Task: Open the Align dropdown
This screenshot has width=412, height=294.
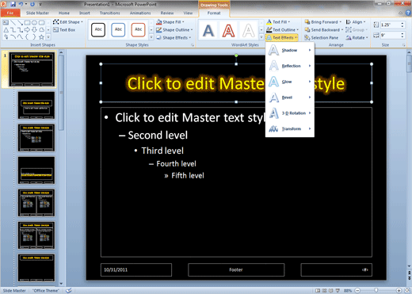Action: 356,22
